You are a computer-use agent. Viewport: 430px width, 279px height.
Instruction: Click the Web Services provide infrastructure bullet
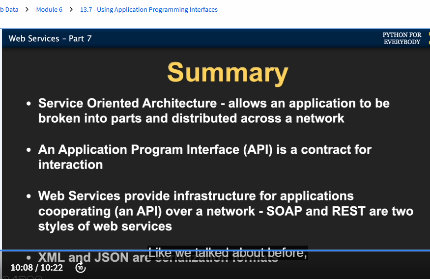(x=226, y=211)
